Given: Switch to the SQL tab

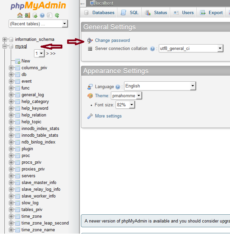Looking at the screenshot, I should (x=130, y=13).
